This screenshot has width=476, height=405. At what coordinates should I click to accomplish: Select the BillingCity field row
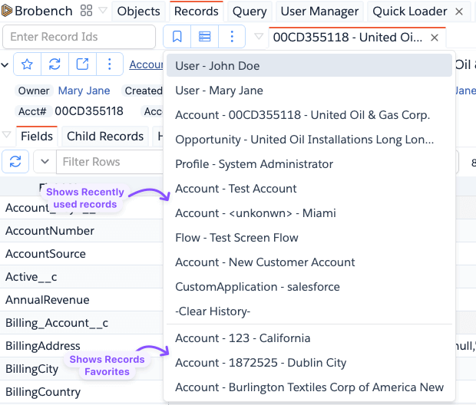(x=81, y=369)
